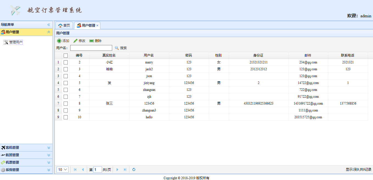Image resolution: width=373 pixels, height=180 pixels.
Task: Click the 修改 button
Action: (79, 41)
